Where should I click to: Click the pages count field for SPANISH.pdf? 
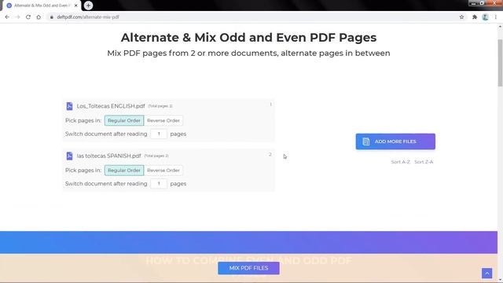pos(159,183)
